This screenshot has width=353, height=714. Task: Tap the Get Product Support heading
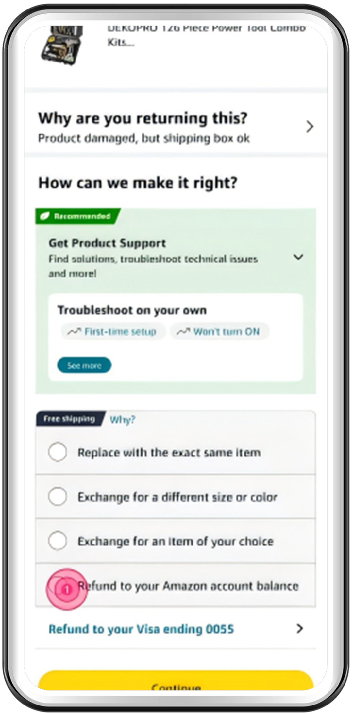pyautogui.click(x=107, y=243)
